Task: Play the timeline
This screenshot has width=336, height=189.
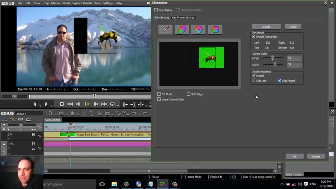Action: coord(87,104)
